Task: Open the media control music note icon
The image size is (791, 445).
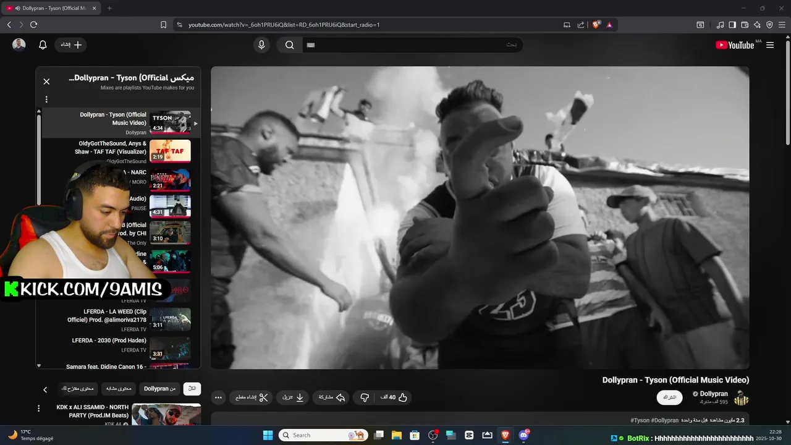Action: [x=720, y=25]
